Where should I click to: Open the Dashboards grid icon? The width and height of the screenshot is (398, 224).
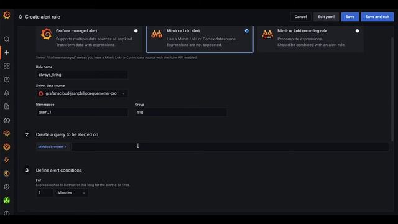(x=7, y=66)
